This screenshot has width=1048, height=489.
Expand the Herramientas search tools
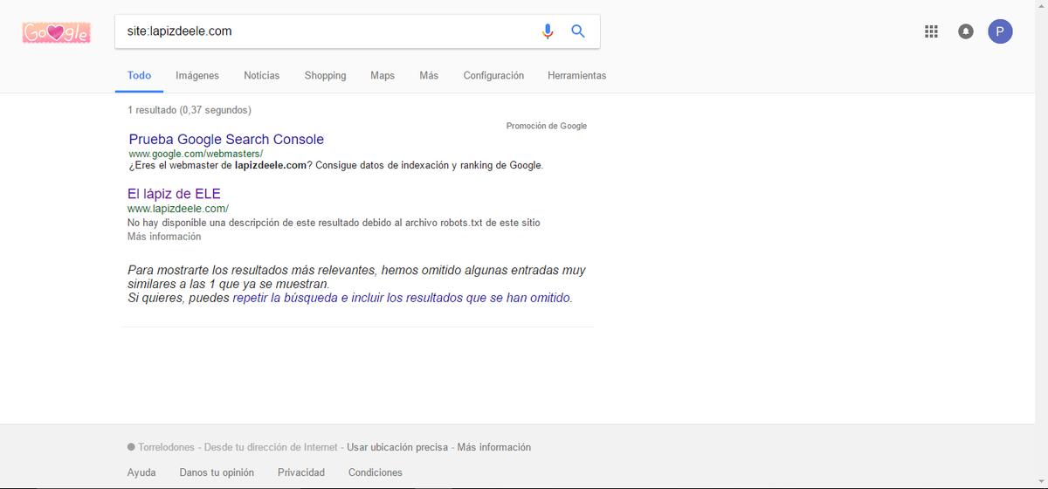(576, 76)
